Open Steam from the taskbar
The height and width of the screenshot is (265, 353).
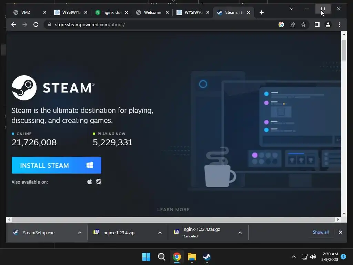click(x=207, y=257)
